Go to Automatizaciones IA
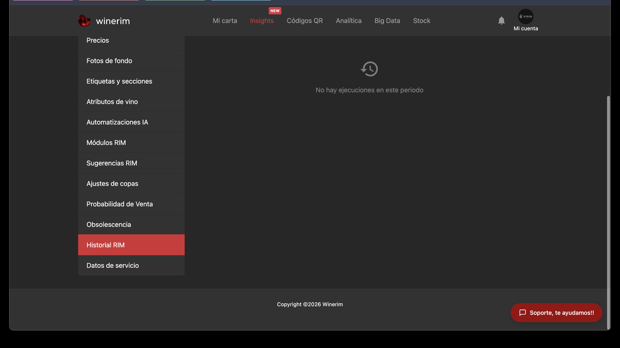620x348 pixels. point(131,122)
